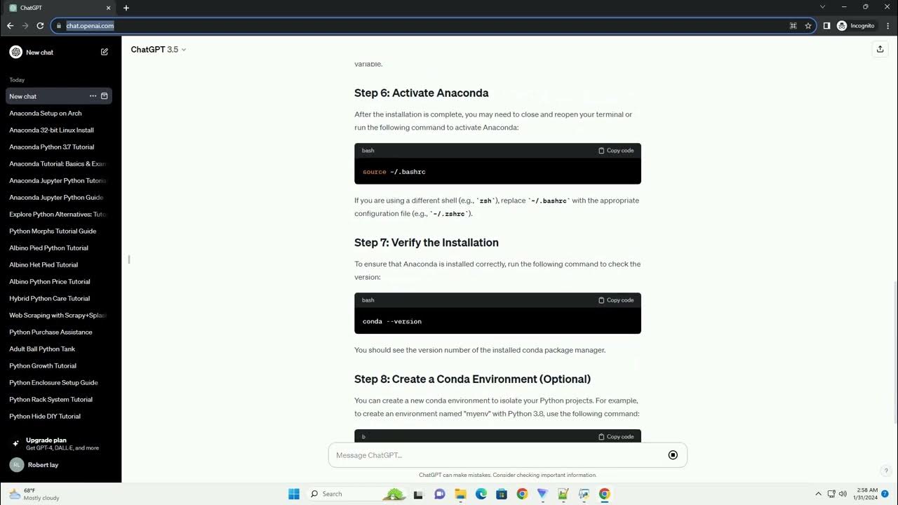Open Python Growth Tutorial chat
The width and height of the screenshot is (898, 505).
(59, 365)
